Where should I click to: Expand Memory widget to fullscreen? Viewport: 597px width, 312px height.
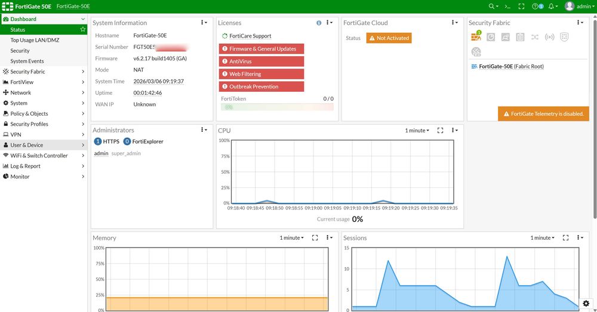(x=315, y=237)
